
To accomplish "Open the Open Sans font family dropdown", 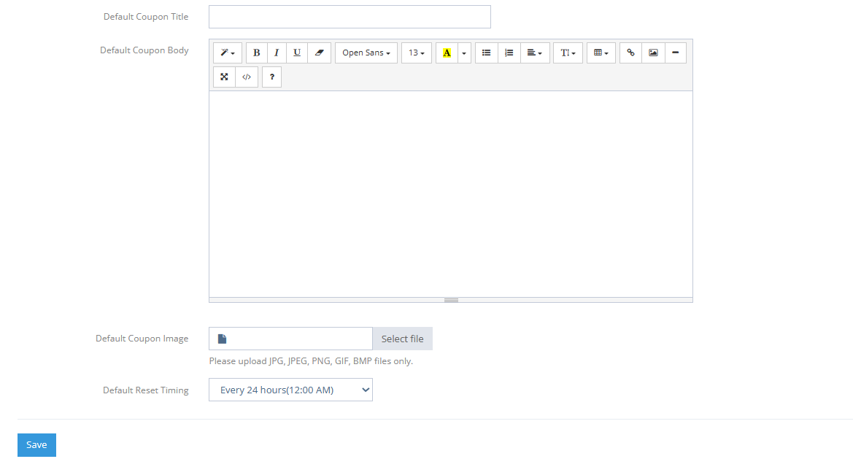I will pyautogui.click(x=366, y=53).
